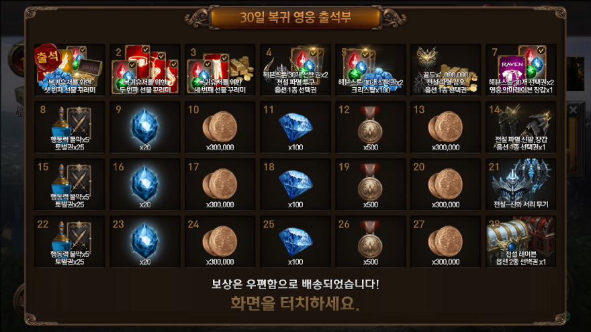Click day 21 legendary frost weapon reward
The height and width of the screenshot is (332, 591).
[x=521, y=184]
